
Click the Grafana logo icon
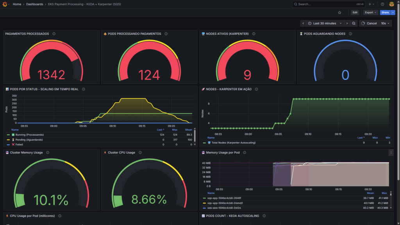pyautogui.click(x=6, y=4)
